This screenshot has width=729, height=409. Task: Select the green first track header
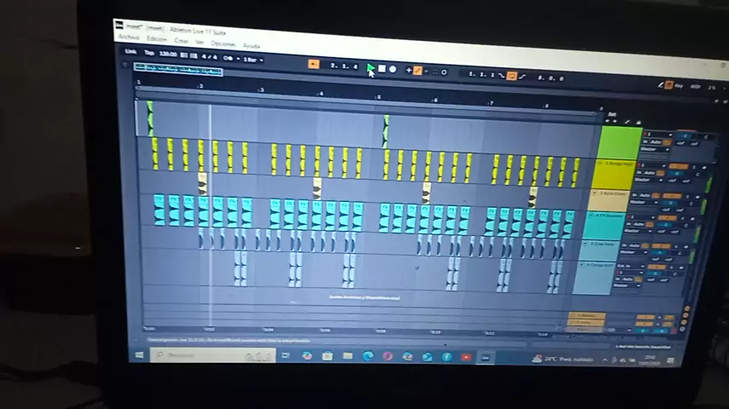click(620, 141)
